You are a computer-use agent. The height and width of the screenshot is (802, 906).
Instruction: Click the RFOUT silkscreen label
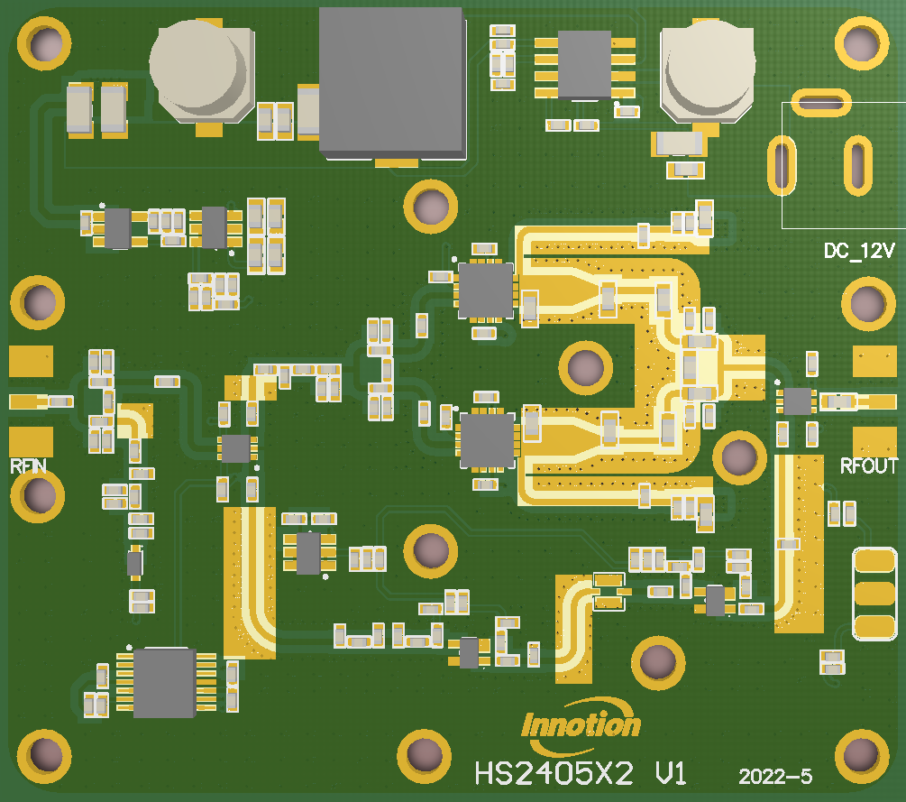point(868,466)
